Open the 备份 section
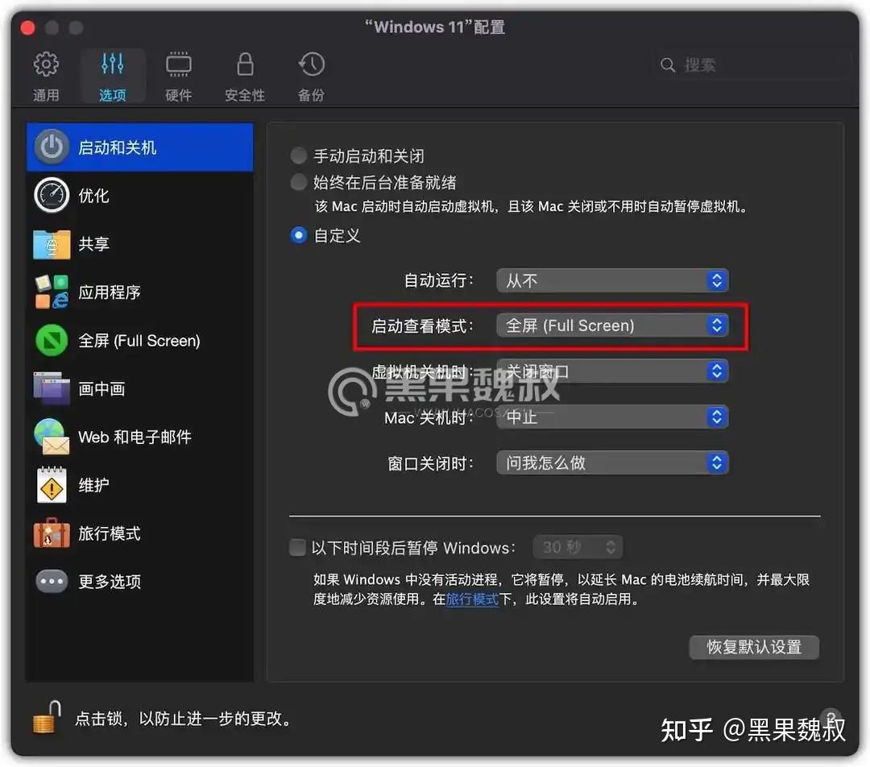 click(310, 75)
